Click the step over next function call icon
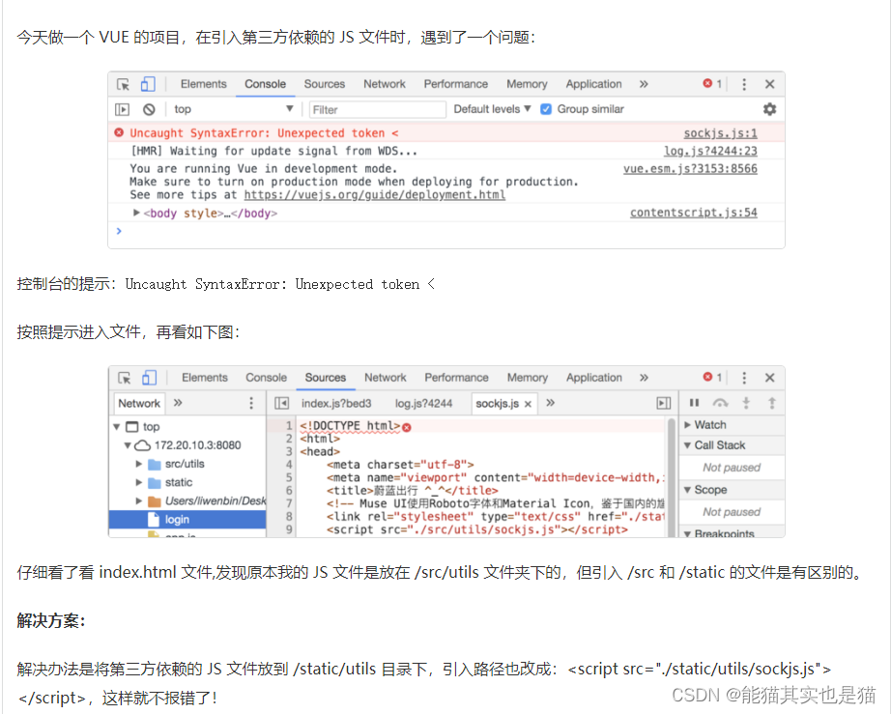This screenshot has height=714, width=891. coord(720,404)
